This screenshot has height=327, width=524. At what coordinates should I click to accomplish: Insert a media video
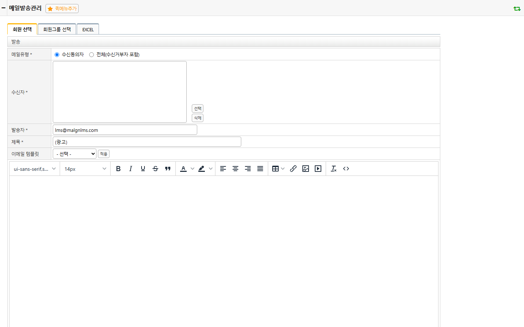click(318, 169)
